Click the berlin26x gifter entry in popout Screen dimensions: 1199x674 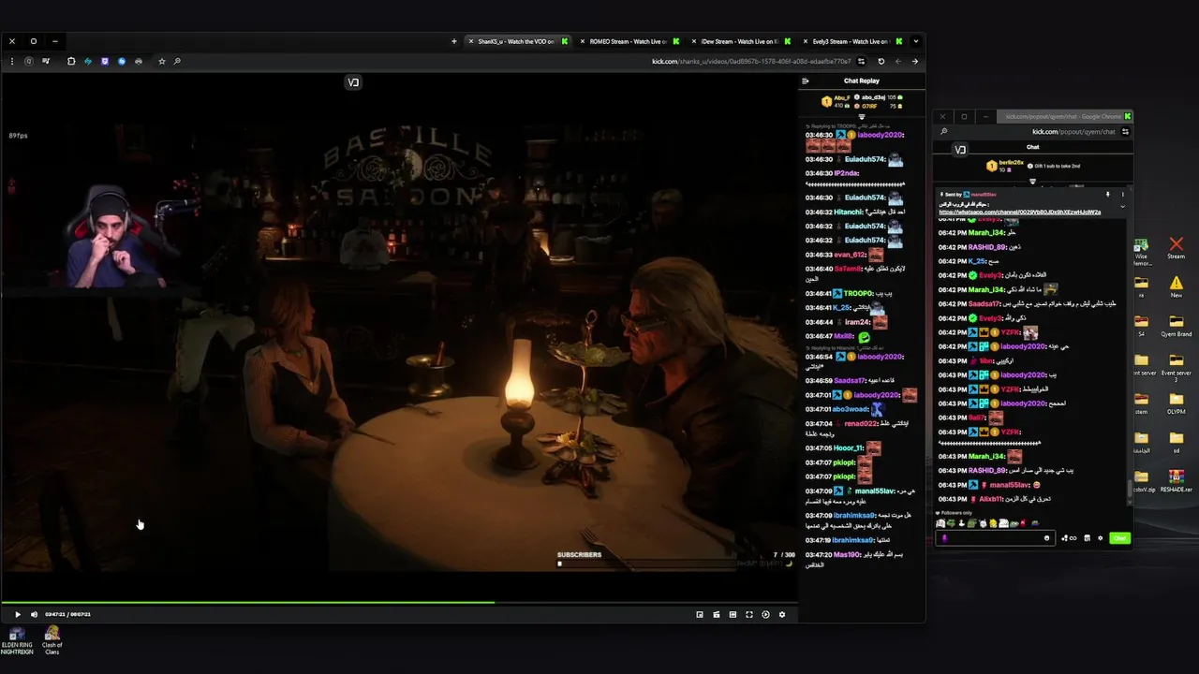(1003, 166)
